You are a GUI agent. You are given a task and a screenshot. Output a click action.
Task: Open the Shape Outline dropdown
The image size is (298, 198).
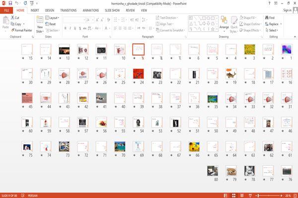tap(250, 24)
